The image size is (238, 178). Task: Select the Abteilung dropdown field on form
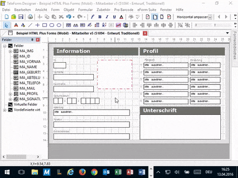[91, 112]
